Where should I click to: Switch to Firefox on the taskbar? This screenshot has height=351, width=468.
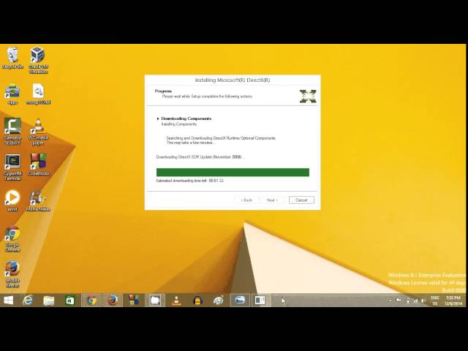click(x=113, y=301)
